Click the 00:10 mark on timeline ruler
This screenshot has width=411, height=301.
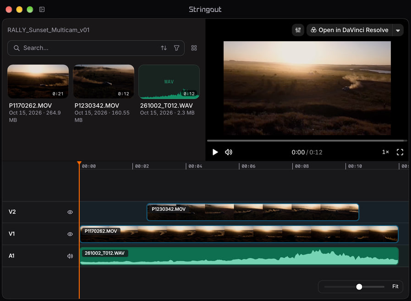pos(355,166)
